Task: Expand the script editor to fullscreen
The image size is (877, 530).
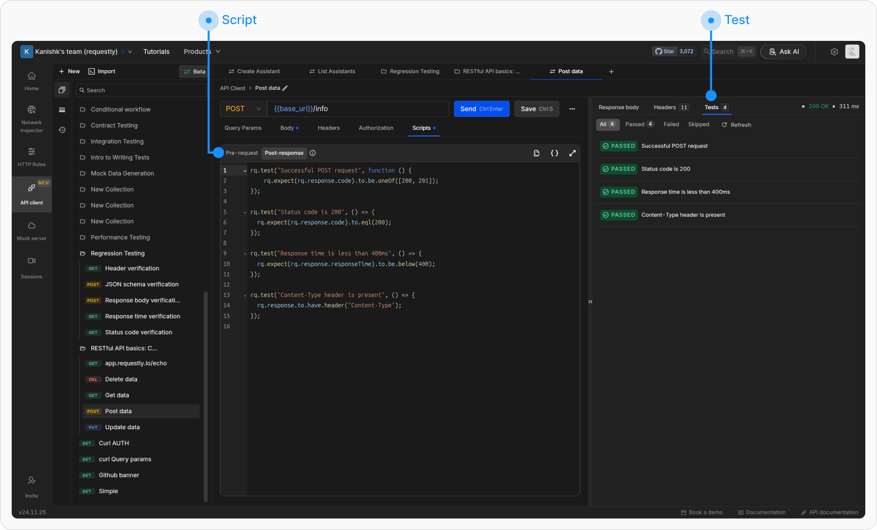Action: click(572, 153)
